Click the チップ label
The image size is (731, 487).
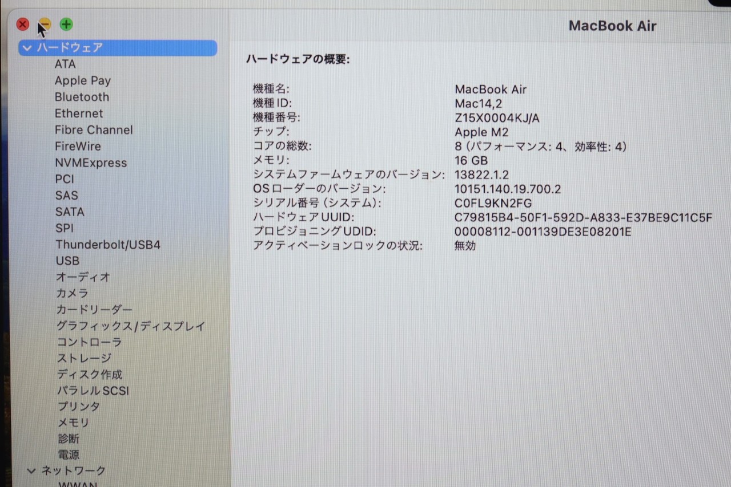271,132
